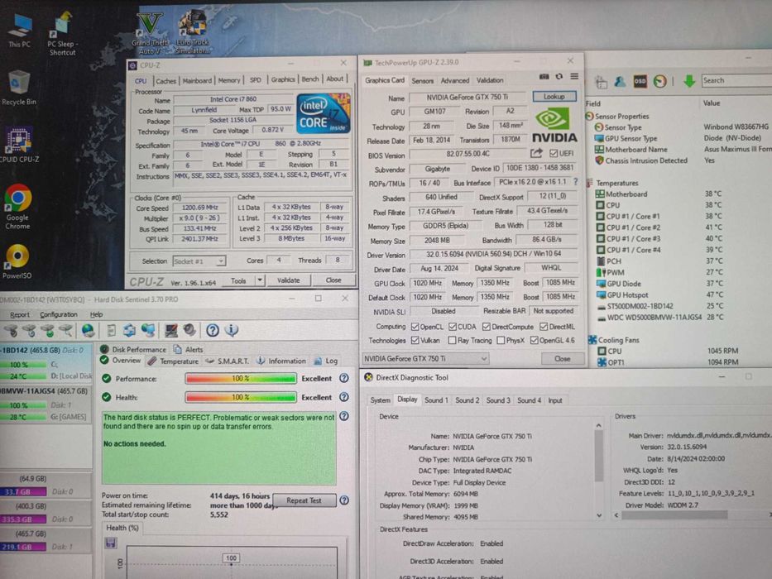Image resolution: width=772 pixels, height=579 pixels.
Task: Click the Bus Interface question mark in GPU-Z
Action: pos(575,182)
